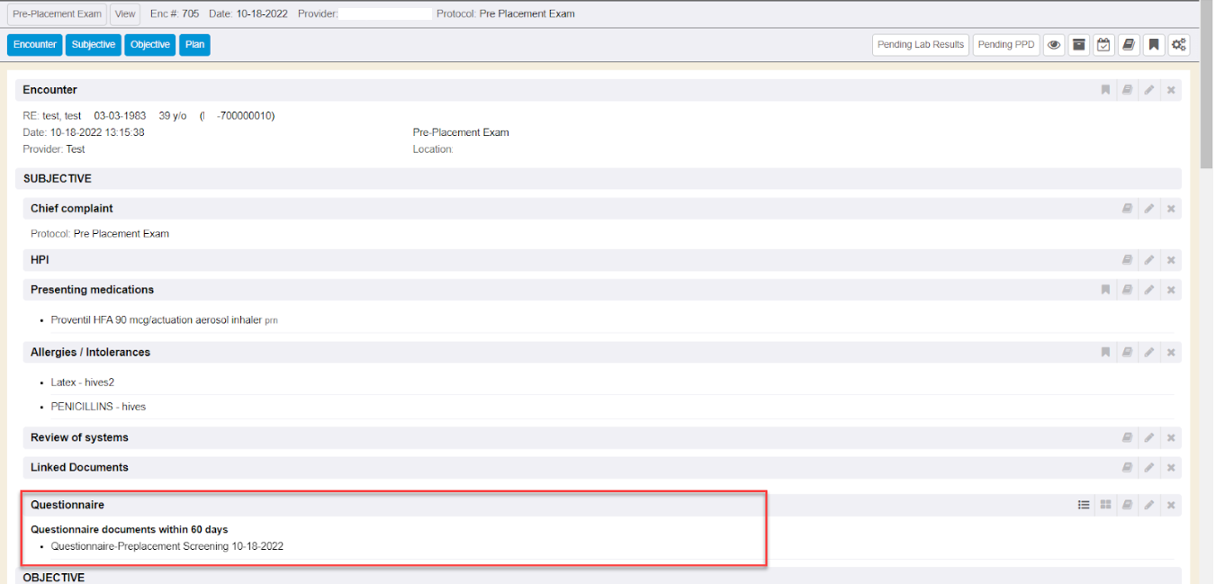Image resolution: width=1216 pixels, height=584 pixels.
Task: Switch Questionnaire section to grid view
Action: pyautogui.click(x=1105, y=506)
